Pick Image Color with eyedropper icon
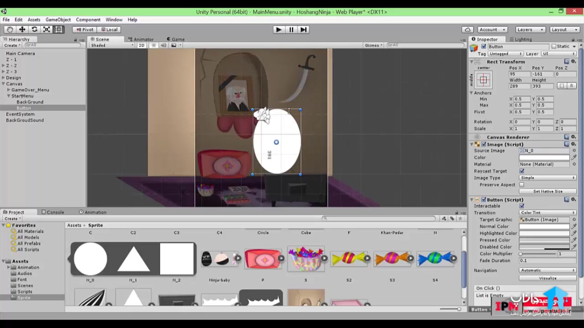This screenshot has height=328, width=584. (574, 158)
